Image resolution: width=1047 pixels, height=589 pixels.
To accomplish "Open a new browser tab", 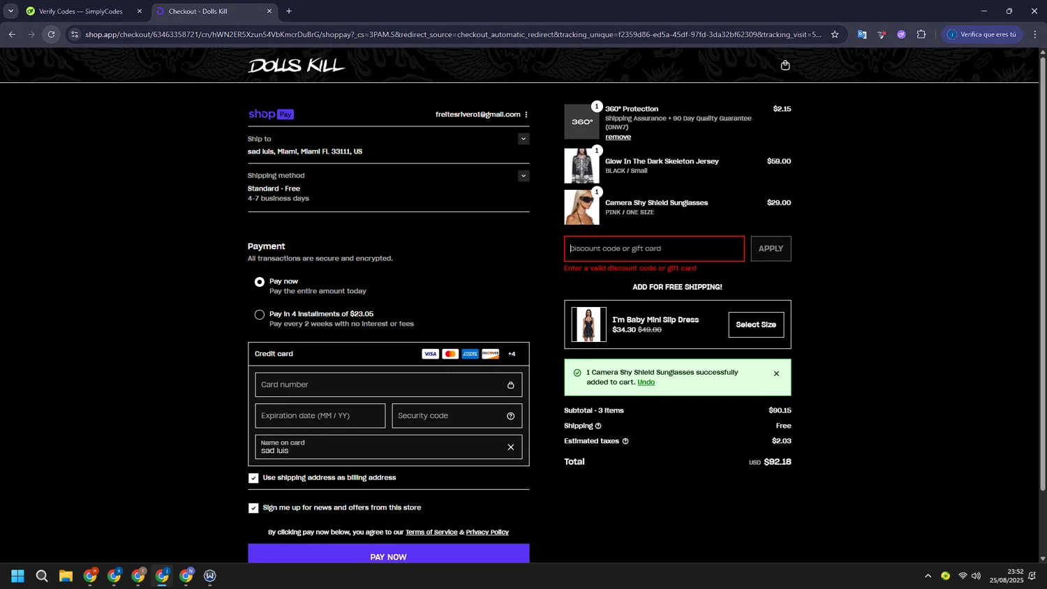I will (x=289, y=11).
